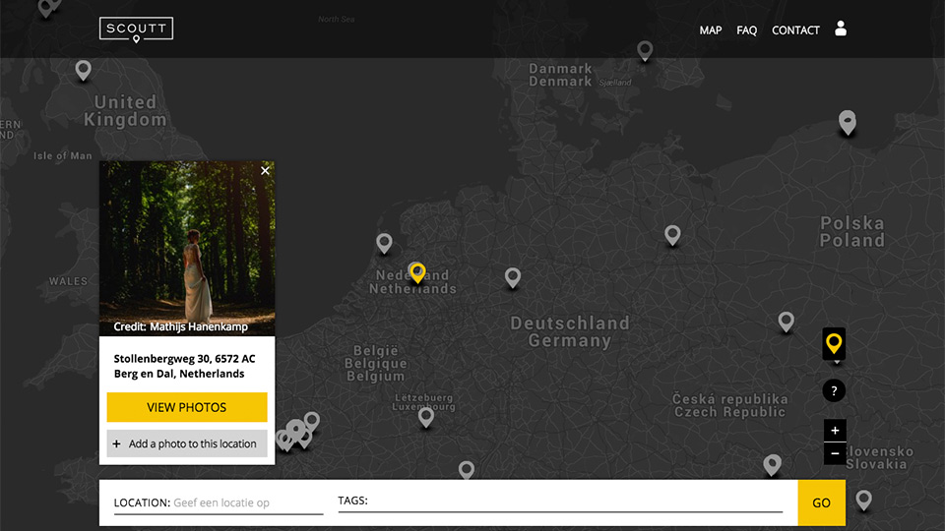Zoom in with the plus button
This screenshot has height=531, width=945.
click(x=835, y=431)
